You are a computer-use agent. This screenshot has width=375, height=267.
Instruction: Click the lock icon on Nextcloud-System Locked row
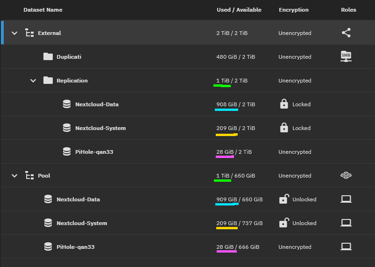tap(284, 128)
